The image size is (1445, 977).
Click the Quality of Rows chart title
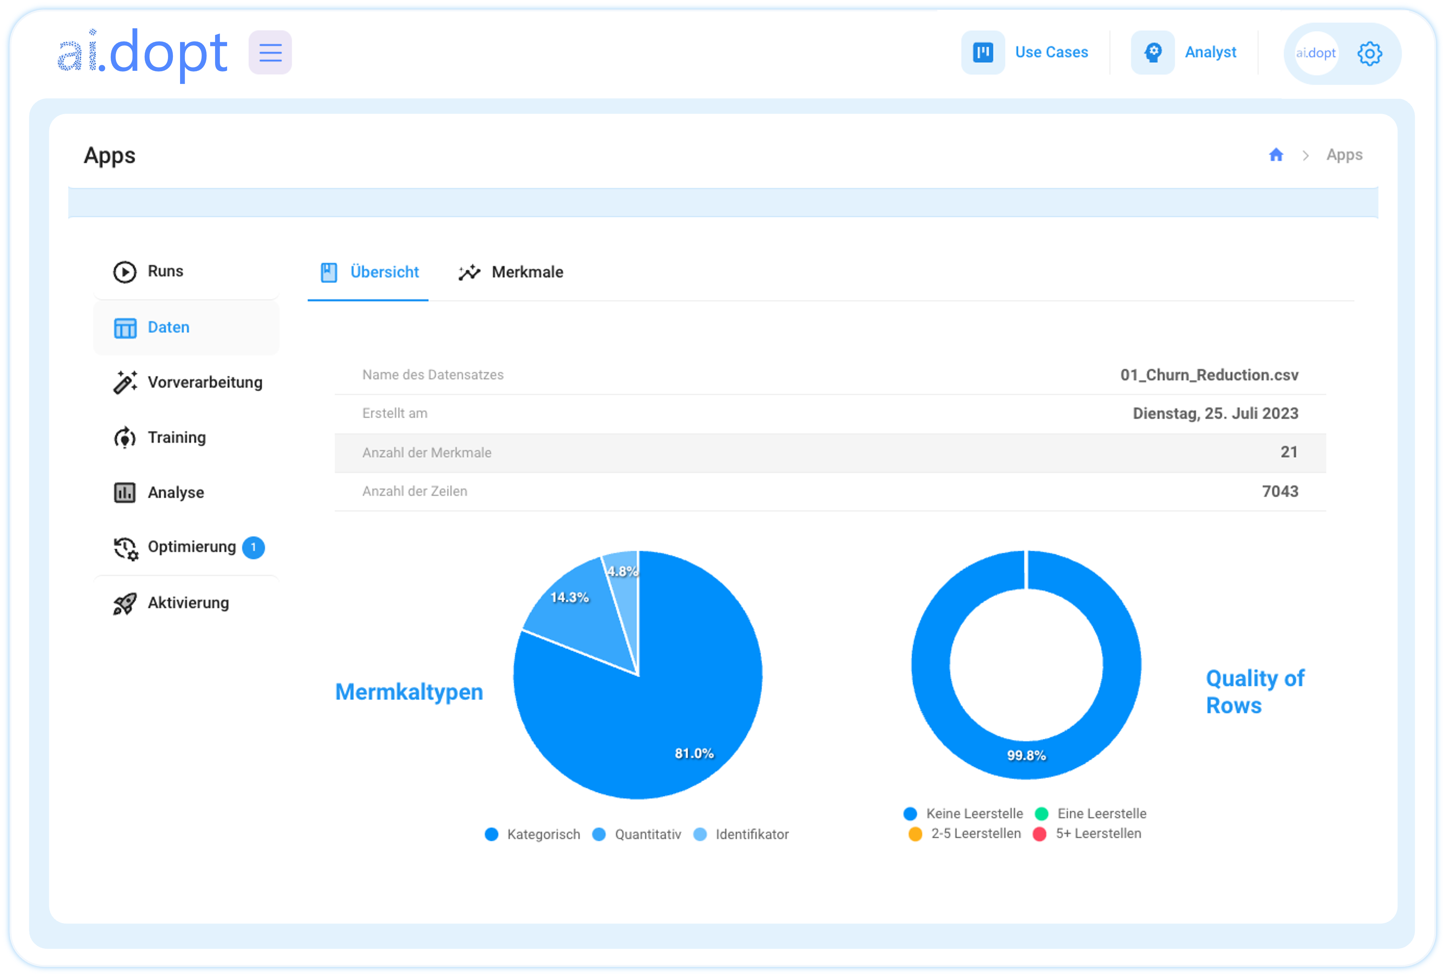(x=1255, y=692)
